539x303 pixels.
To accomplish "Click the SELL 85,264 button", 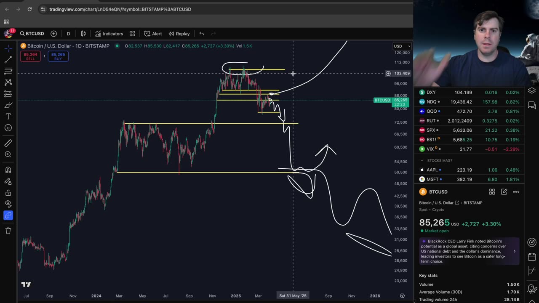I will pyautogui.click(x=30, y=56).
